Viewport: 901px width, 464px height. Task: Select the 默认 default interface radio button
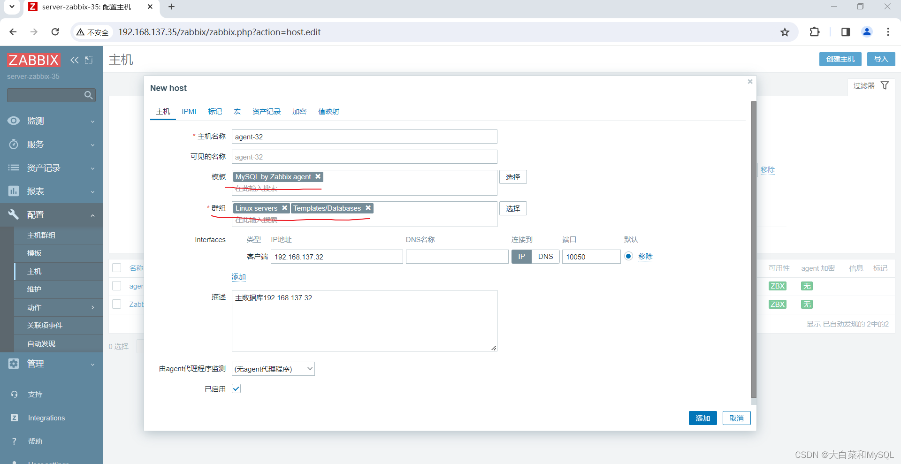click(628, 256)
